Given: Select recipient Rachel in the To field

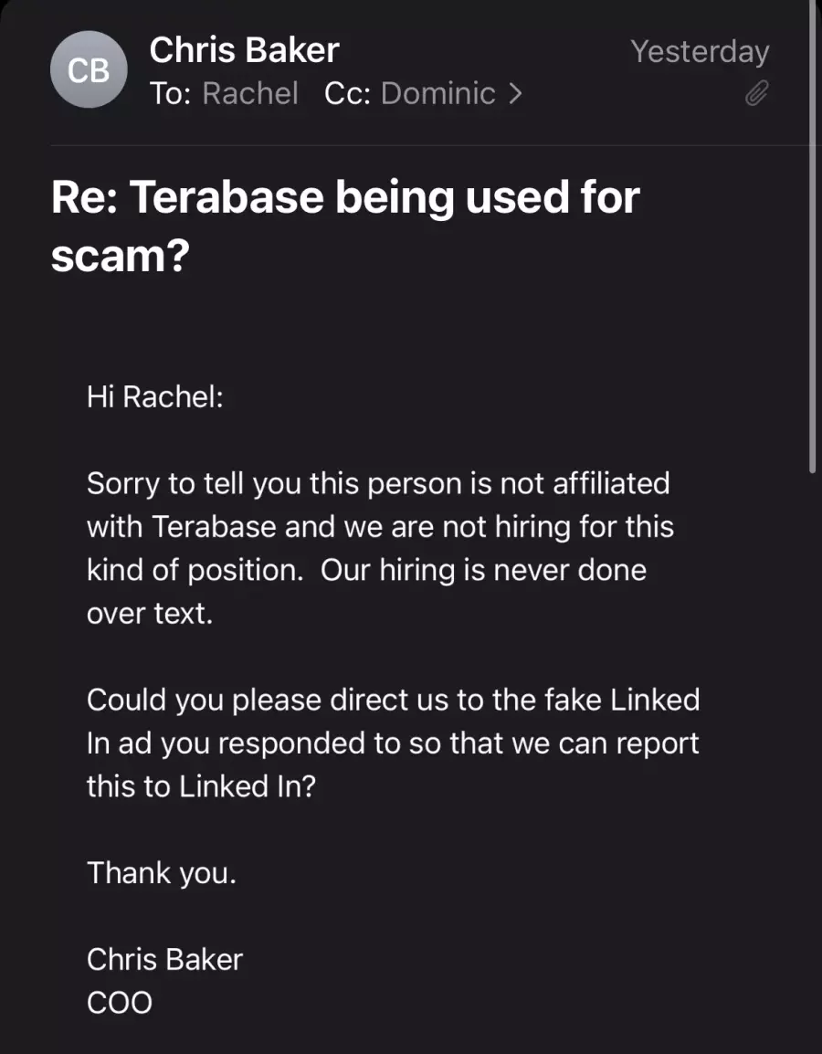Looking at the screenshot, I should (x=250, y=93).
